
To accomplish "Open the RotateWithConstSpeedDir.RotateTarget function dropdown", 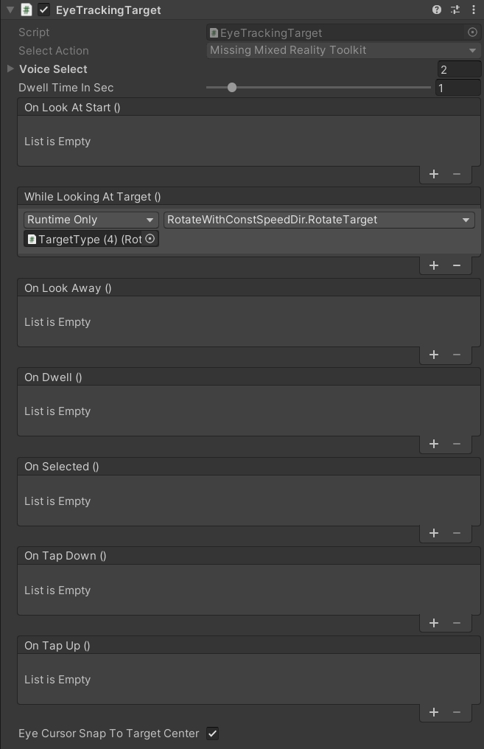I will click(319, 220).
